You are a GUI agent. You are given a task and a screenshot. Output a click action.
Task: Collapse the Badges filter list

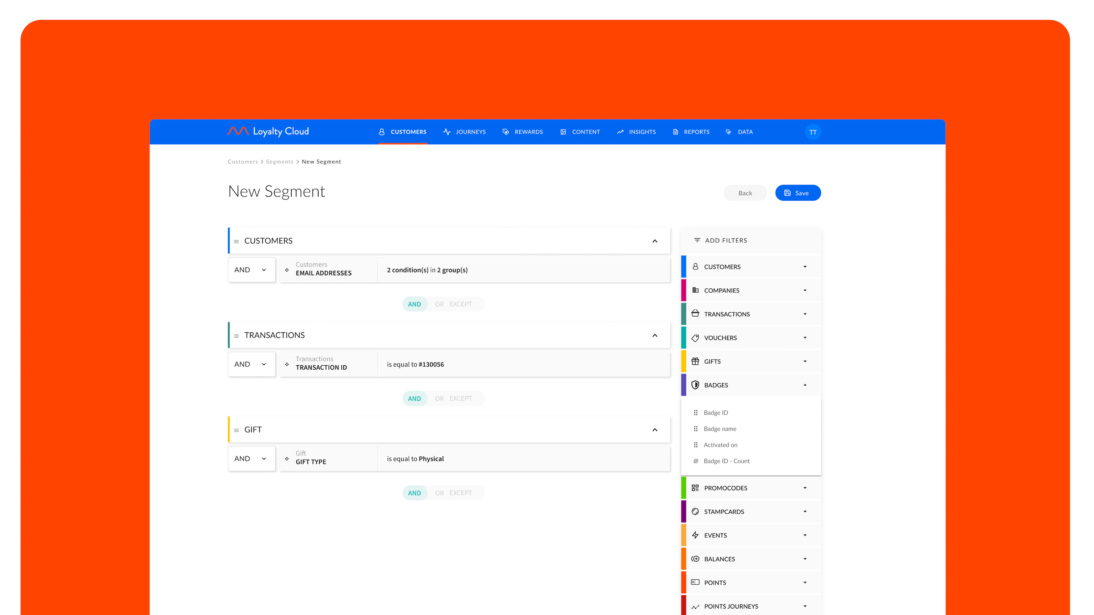805,385
